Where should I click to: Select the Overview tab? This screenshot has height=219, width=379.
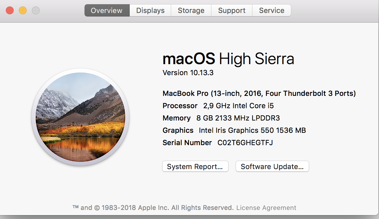coord(107,10)
